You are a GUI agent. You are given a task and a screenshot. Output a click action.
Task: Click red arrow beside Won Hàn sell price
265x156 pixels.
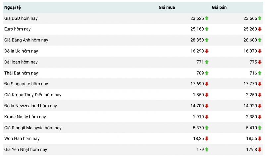tap(260, 138)
